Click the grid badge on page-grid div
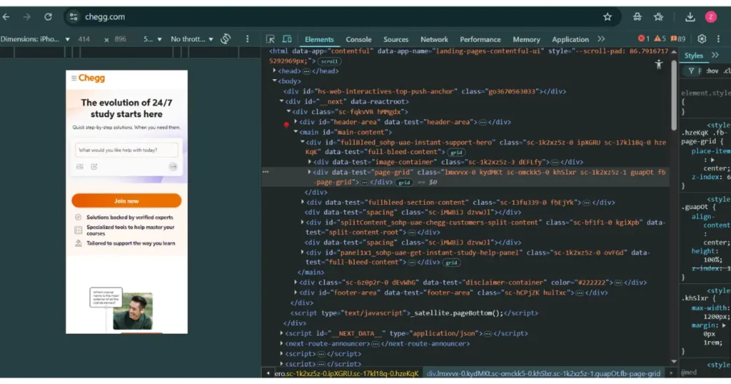This screenshot has height=384, width=731. coord(404,182)
